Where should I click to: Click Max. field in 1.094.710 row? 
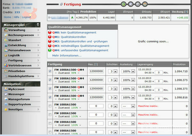(96, 71)
